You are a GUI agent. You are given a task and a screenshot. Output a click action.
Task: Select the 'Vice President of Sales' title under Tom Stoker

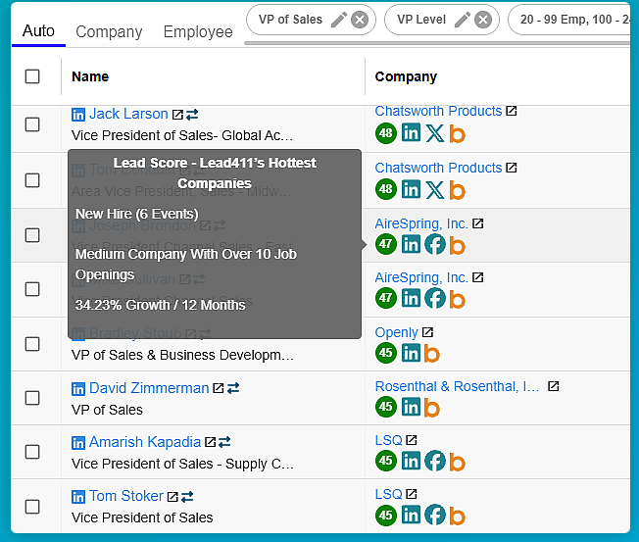[x=142, y=517]
